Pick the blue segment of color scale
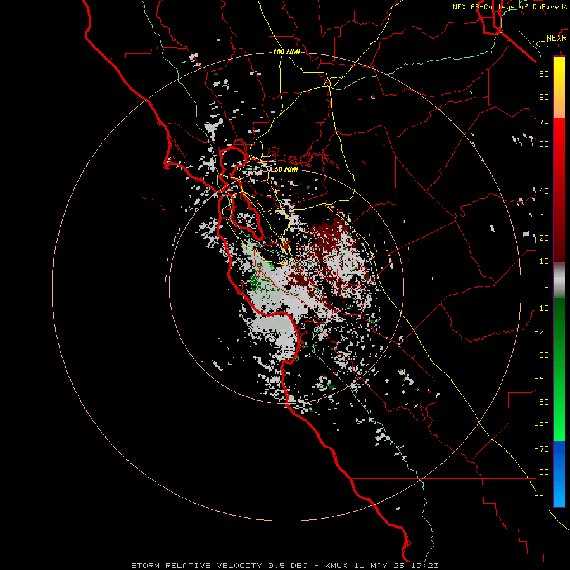The height and width of the screenshot is (570, 570). tap(559, 472)
